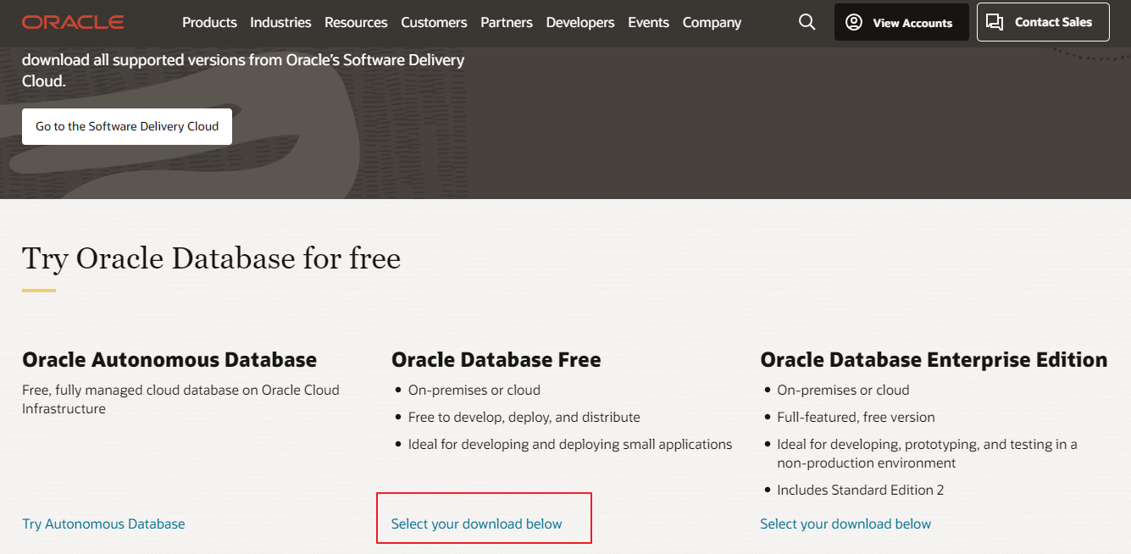Click the Oracle Database Free heading
1131x554 pixels.
pos(496,360)
